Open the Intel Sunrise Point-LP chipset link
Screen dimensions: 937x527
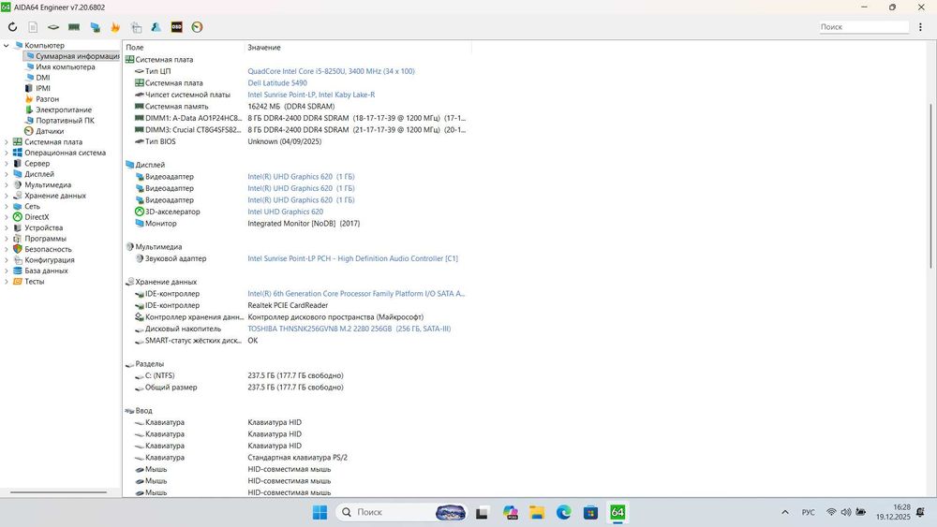coord(311,95)
